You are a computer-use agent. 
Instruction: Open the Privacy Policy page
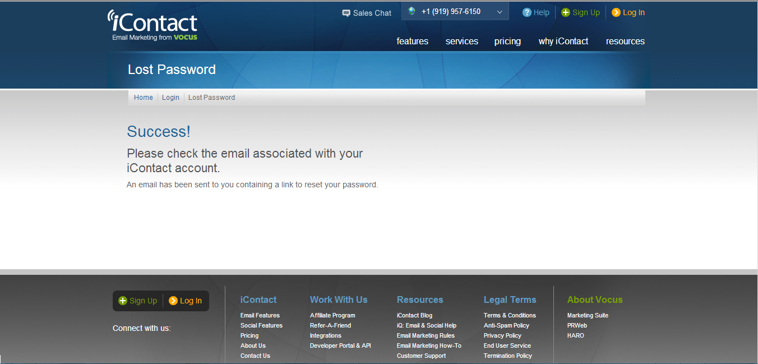502,335
